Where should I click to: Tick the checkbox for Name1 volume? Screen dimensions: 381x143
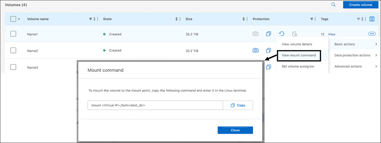coord(13,34)
